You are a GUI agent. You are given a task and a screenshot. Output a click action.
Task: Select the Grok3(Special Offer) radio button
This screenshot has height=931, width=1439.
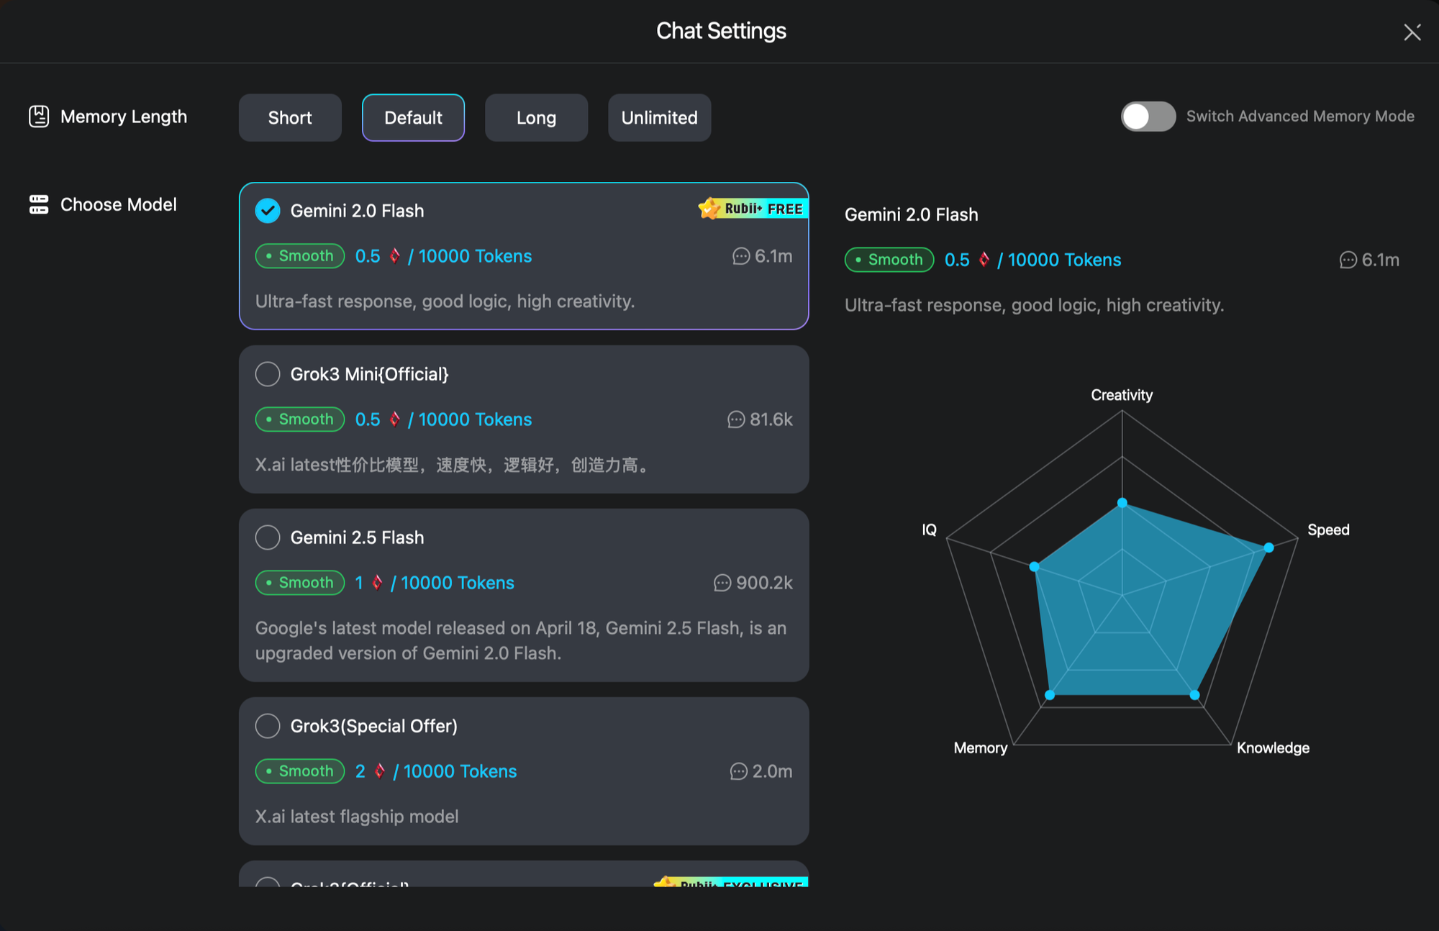(268, 726)
